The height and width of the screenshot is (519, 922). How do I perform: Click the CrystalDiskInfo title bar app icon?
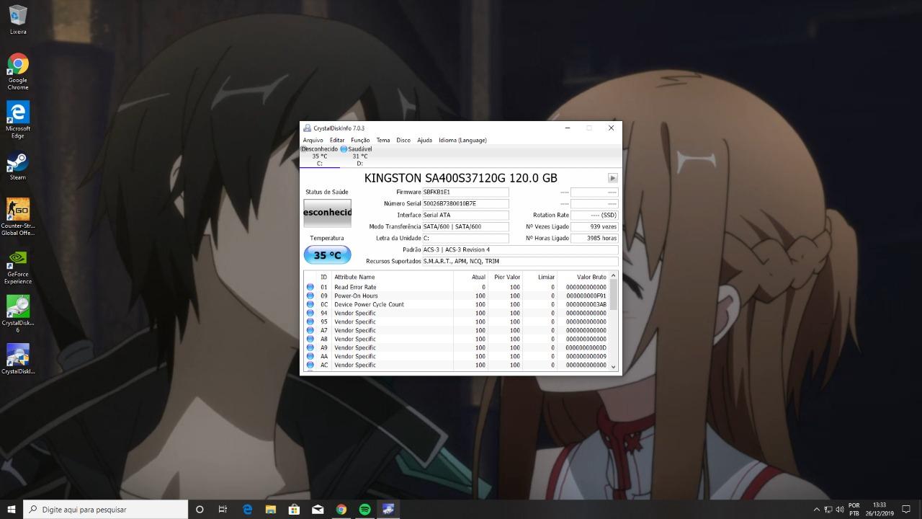(x=308, y=128)
